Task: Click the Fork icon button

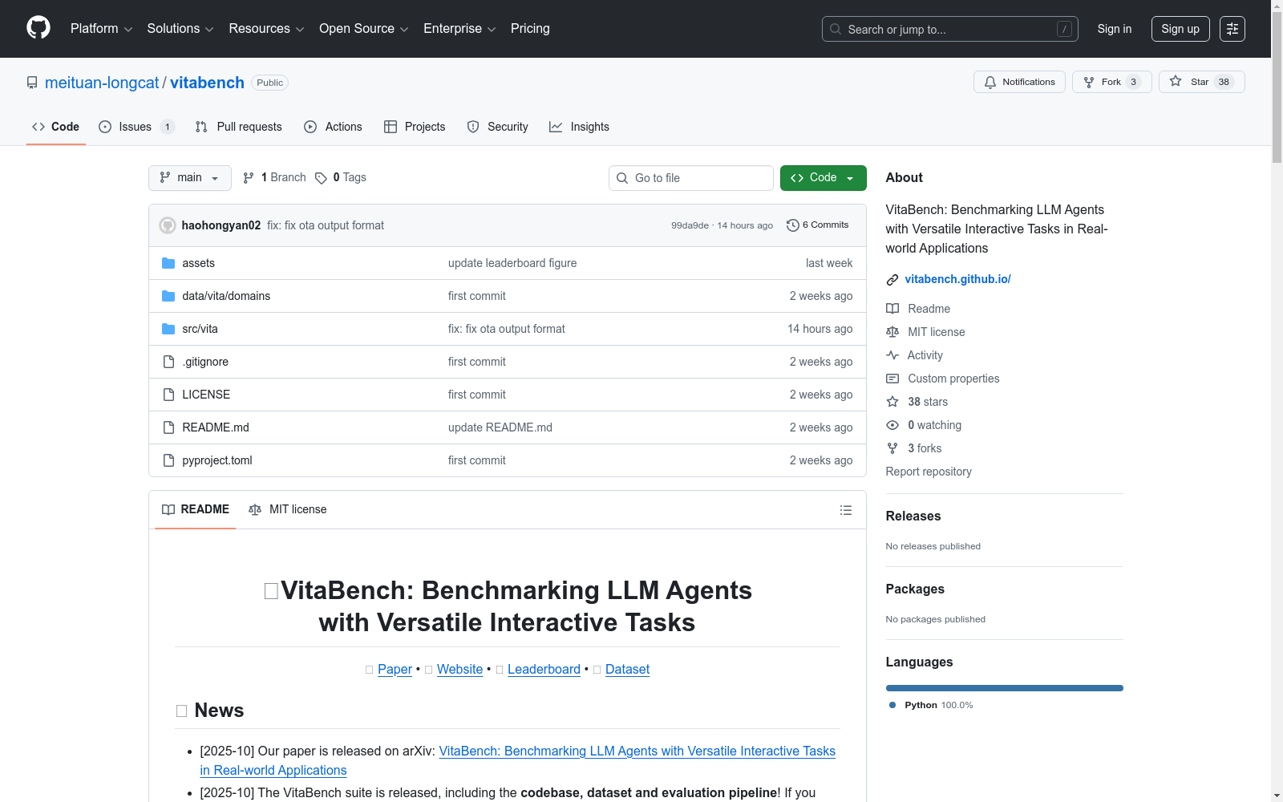Action: [x=1089, y=82]
